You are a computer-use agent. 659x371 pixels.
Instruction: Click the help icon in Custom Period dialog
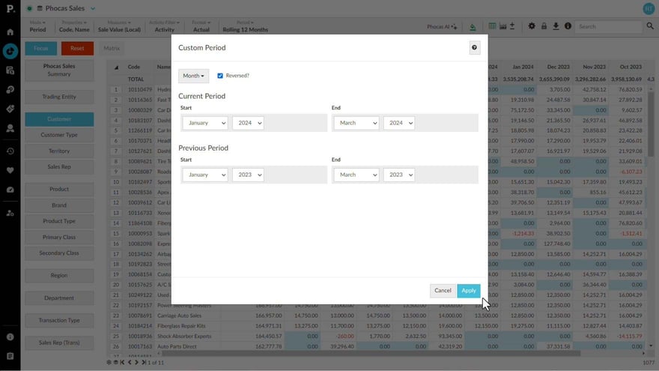pyautogui.click(x=474, y=47)
